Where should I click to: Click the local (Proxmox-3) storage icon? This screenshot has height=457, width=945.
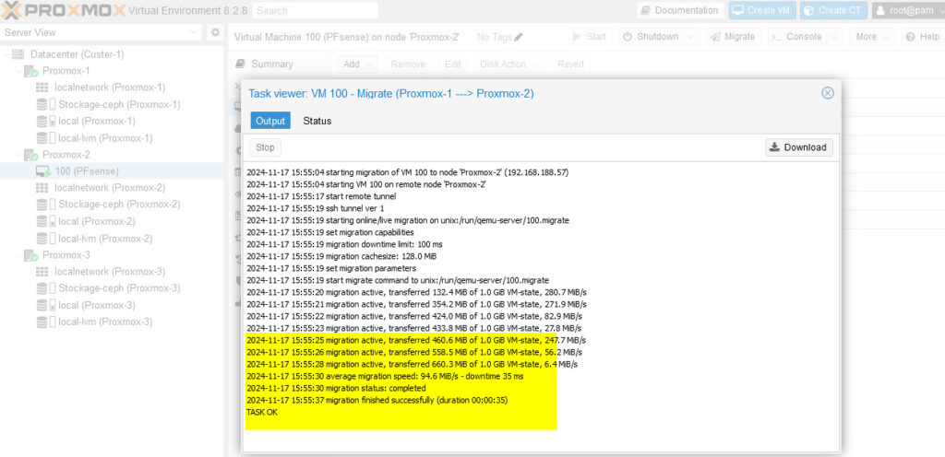tap(46, 305)
